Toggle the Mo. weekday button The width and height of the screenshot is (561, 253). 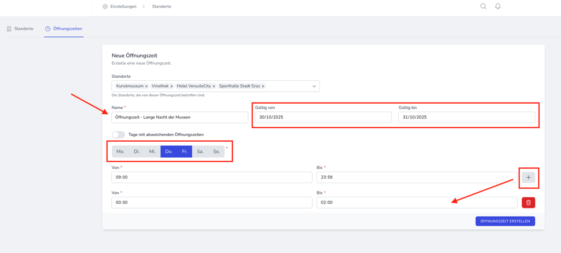pyautogui.click(x=120, y=151)
